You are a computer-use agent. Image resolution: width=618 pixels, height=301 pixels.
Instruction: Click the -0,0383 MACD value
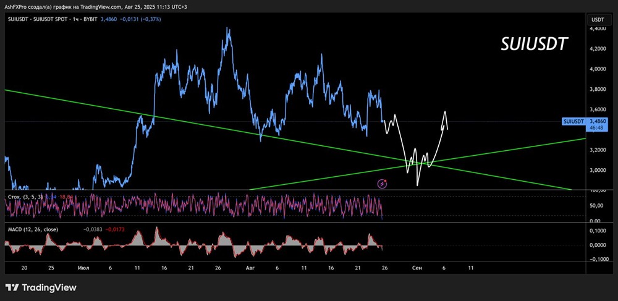tap(92, 229)
